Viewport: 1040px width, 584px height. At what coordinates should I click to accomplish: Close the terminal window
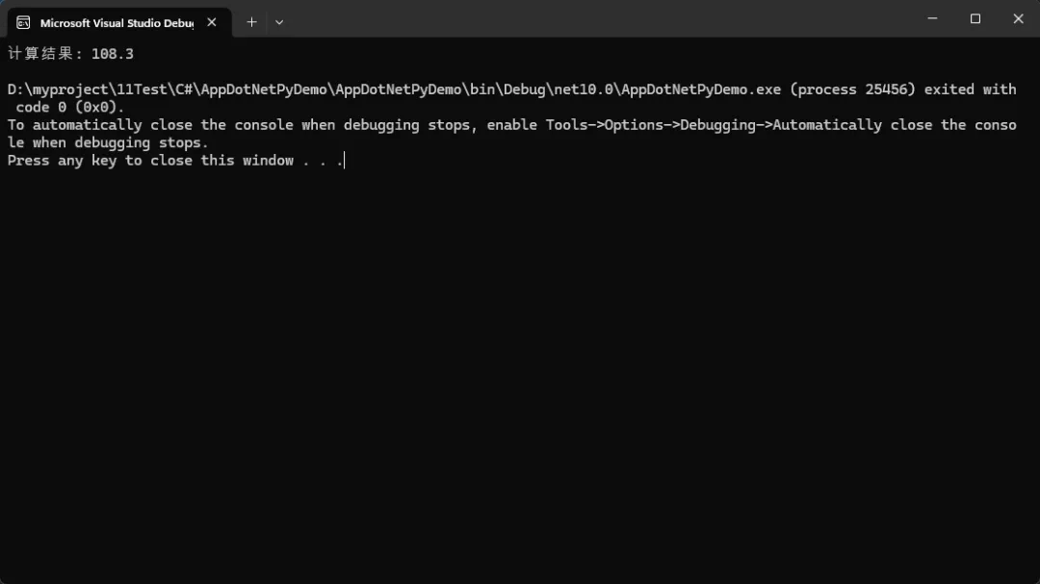point(1018,18)
